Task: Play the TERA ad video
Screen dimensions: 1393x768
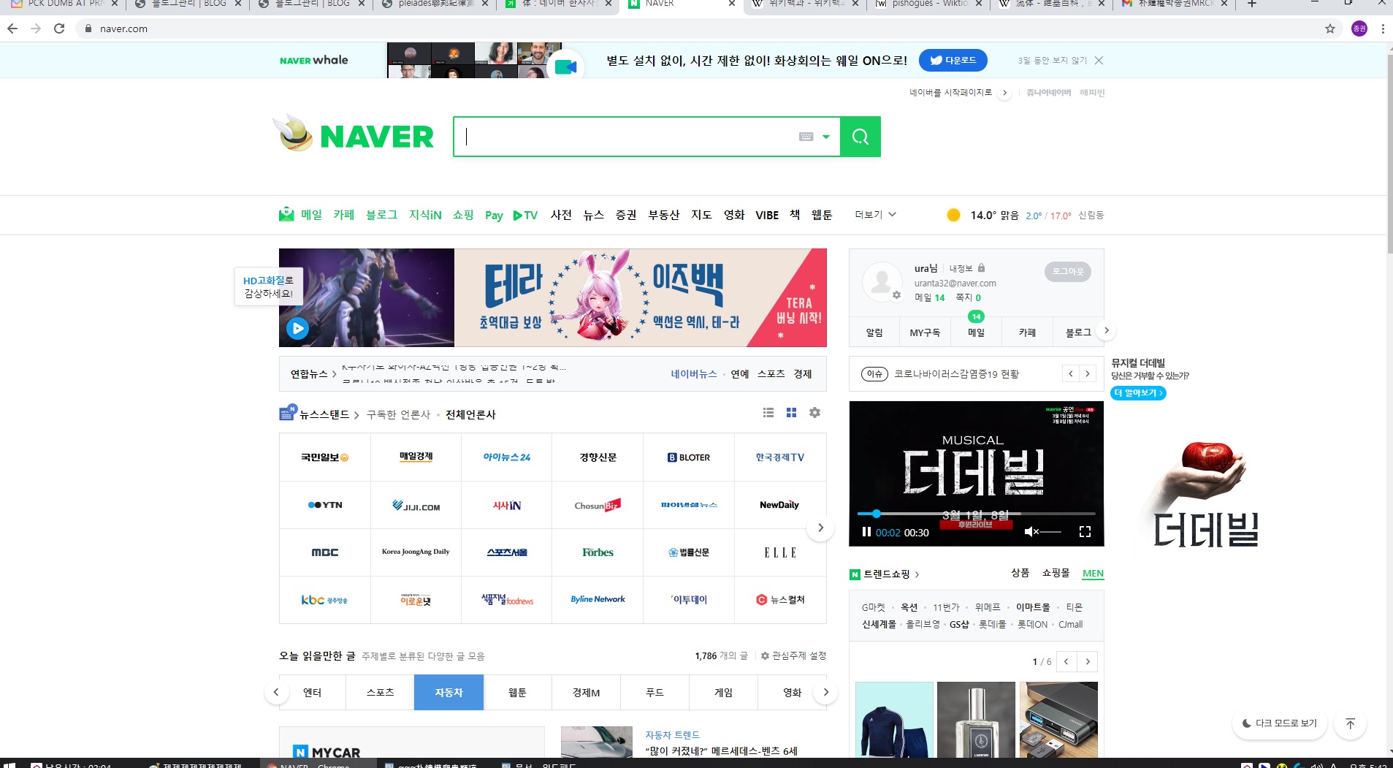Action: [x=297, y=329]
